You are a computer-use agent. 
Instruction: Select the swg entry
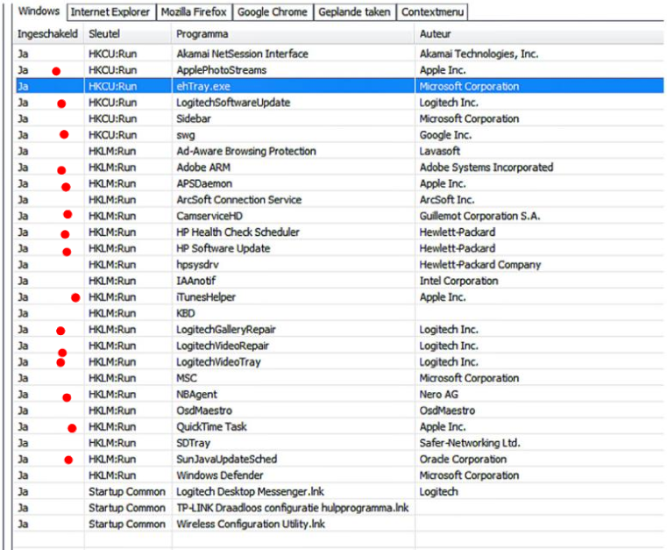[340, 135]
